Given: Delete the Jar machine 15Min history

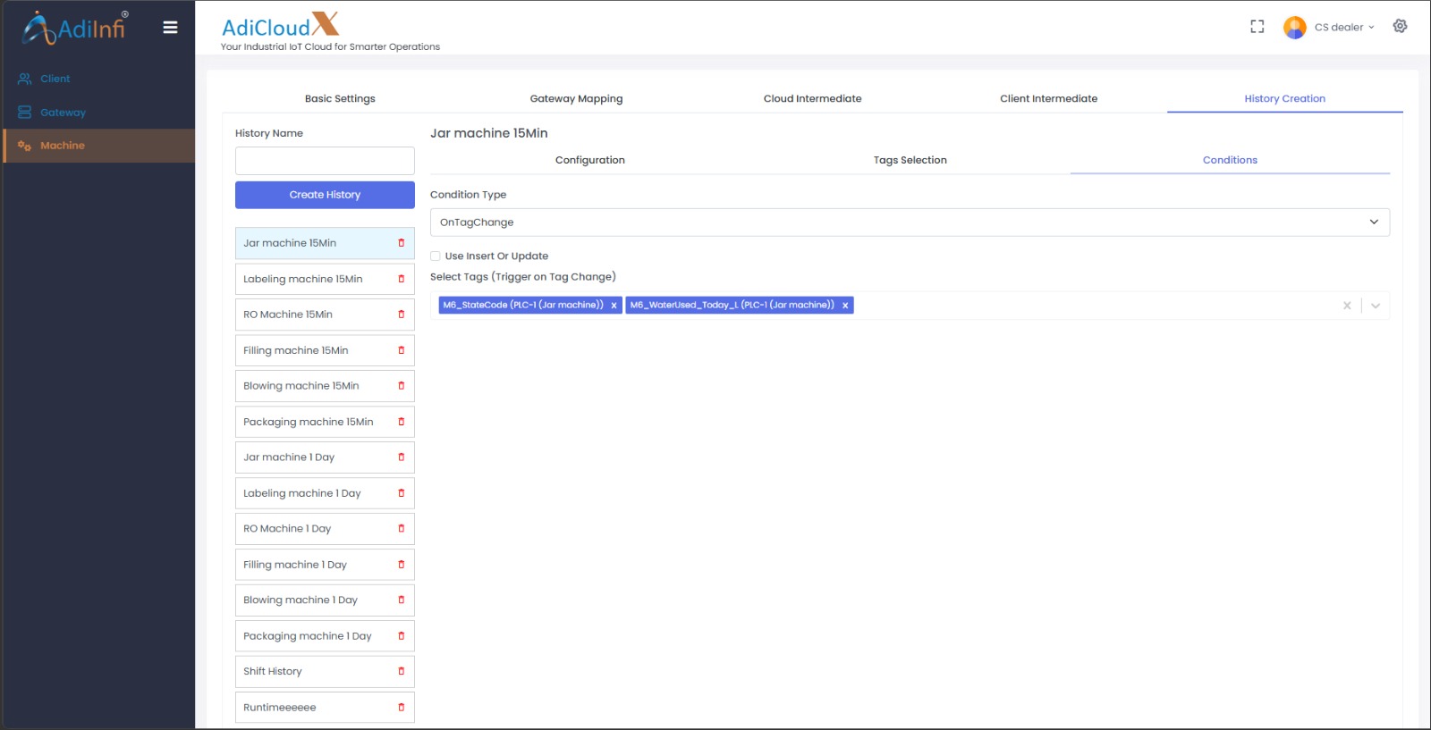Looking at the screenshot, I should point(401,243).
